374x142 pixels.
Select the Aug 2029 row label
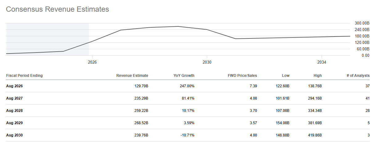pyautogui.click(x=14, y=123)
